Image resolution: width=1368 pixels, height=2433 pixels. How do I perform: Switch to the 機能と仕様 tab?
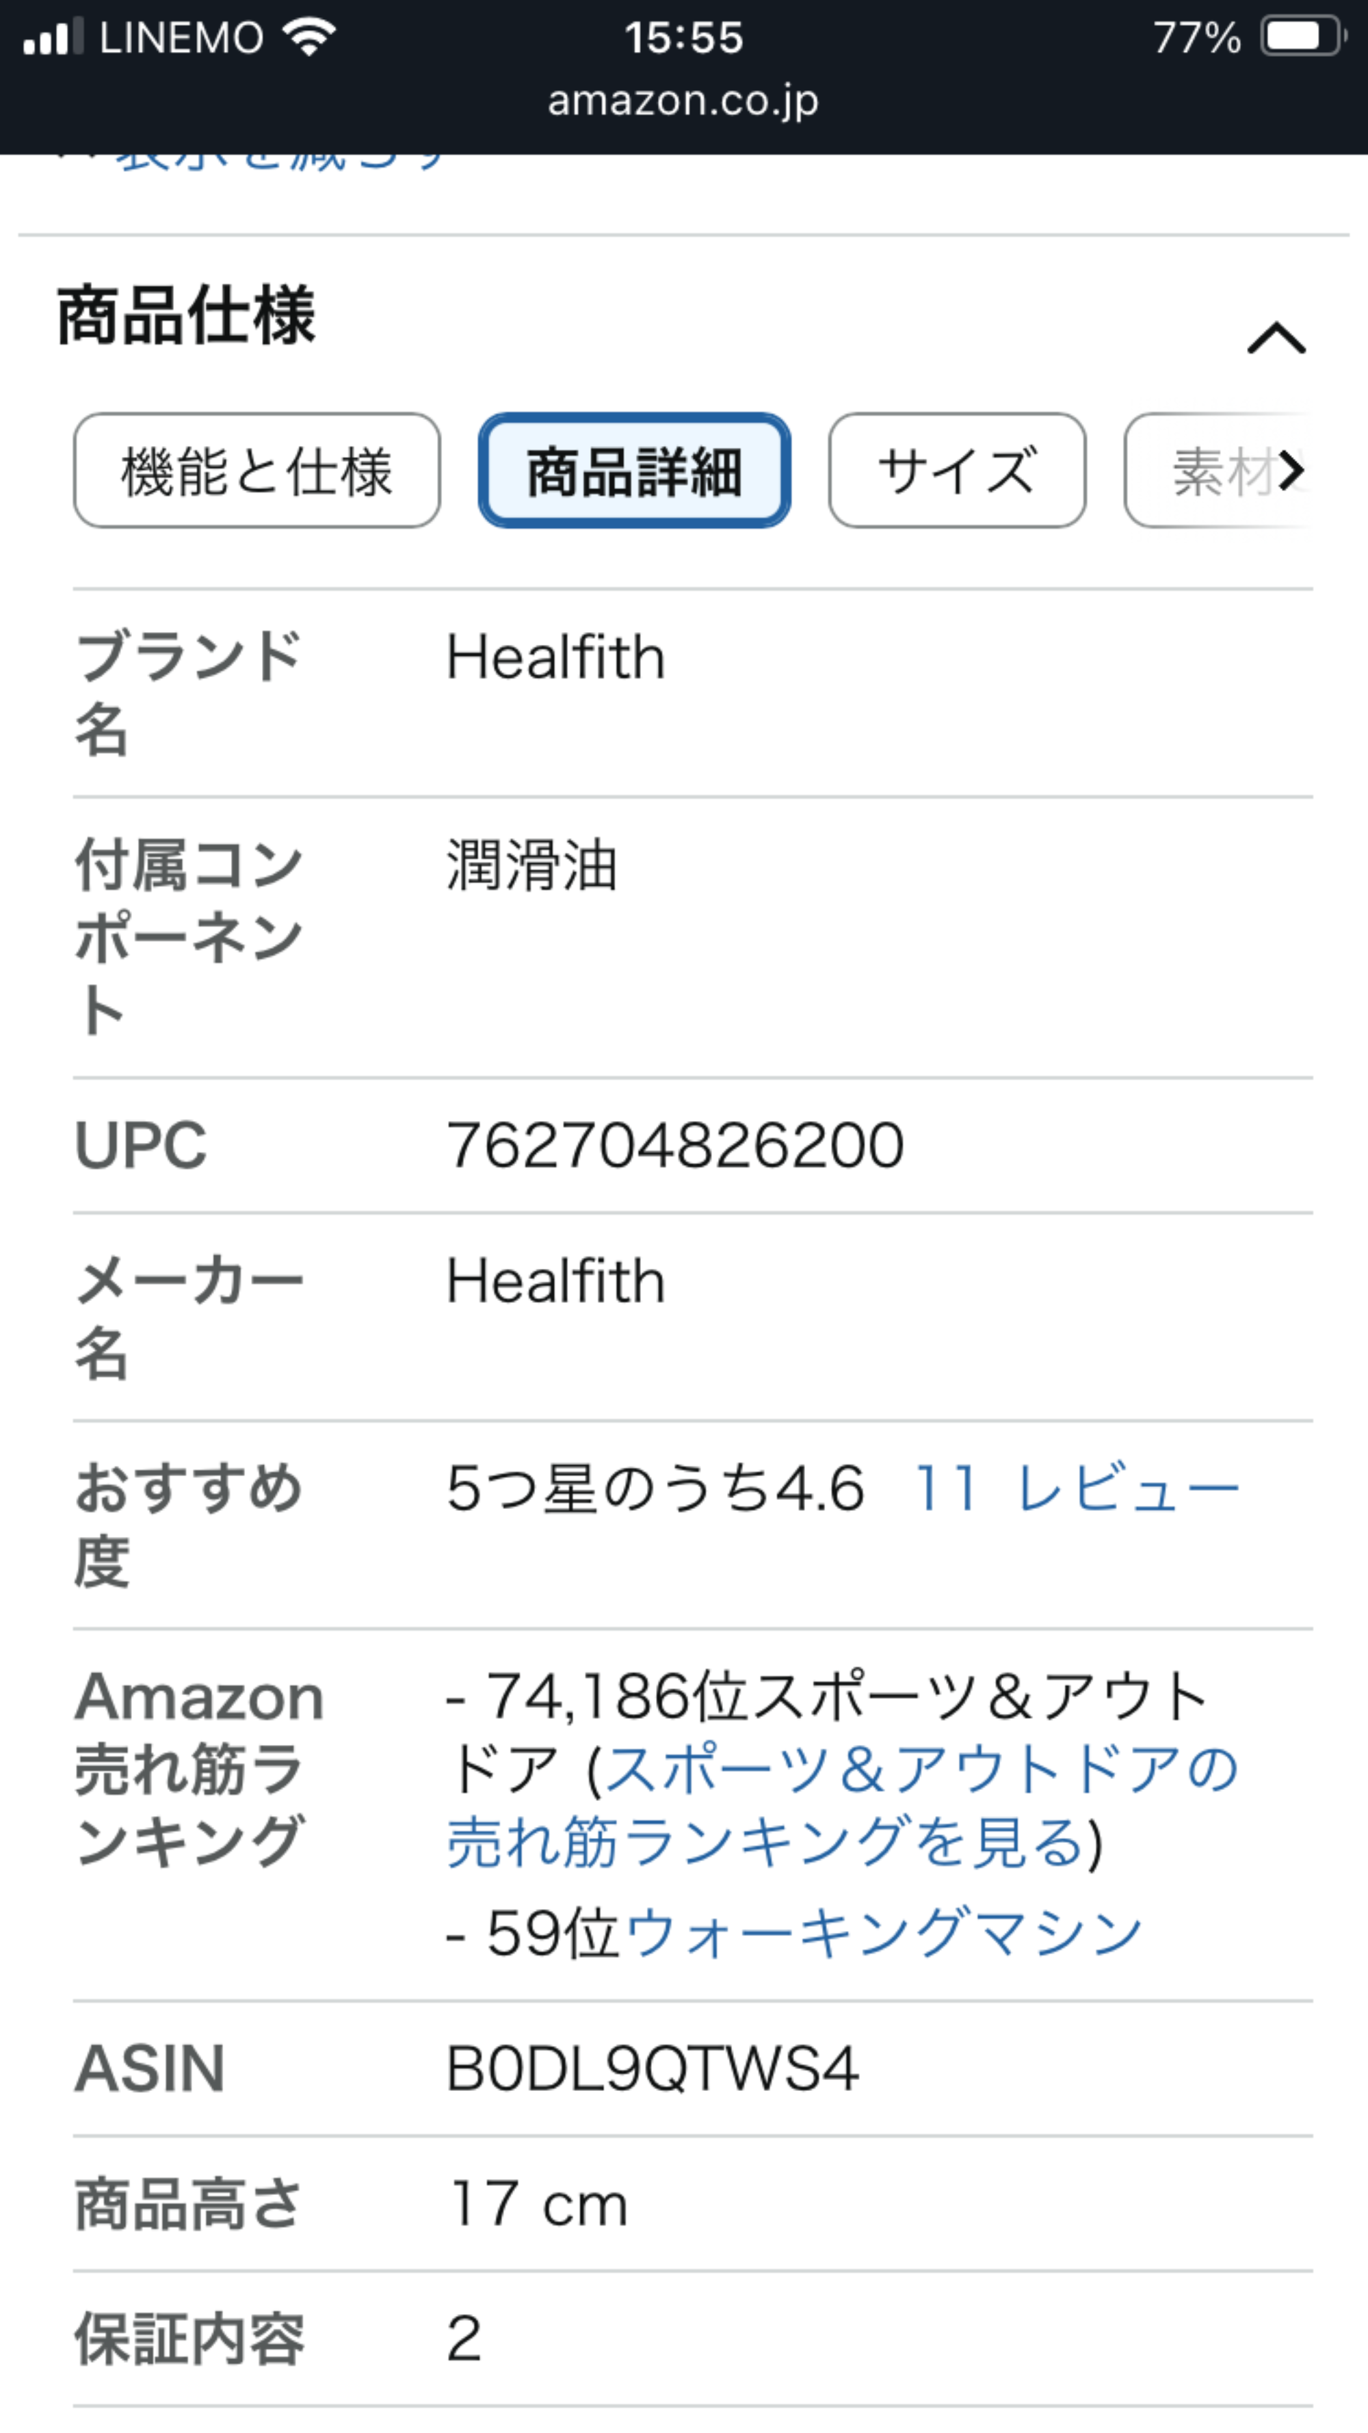[256, 471]
